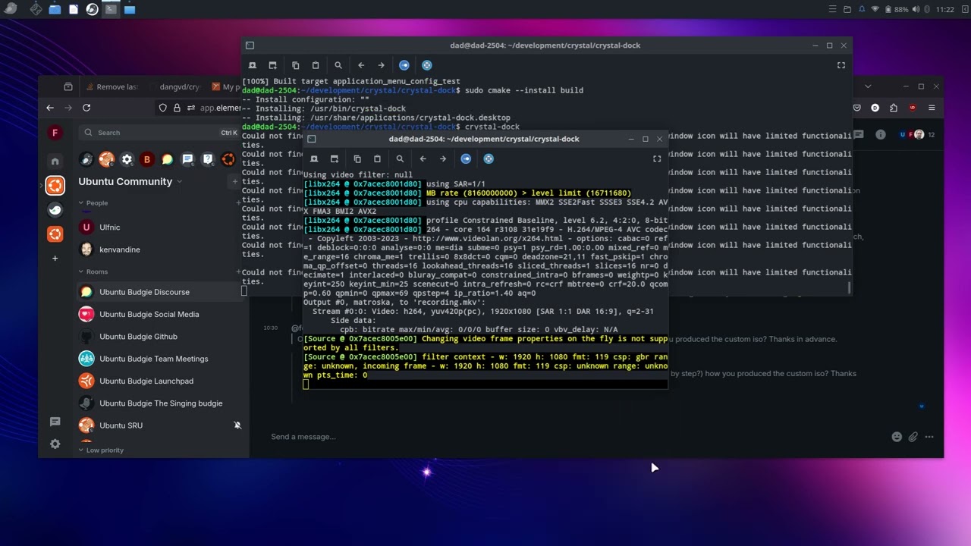Toggle the blue switch in front terminal toolbar

466,158
